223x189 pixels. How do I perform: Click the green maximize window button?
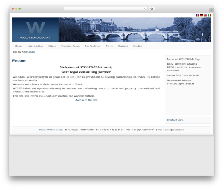(20, 8)
